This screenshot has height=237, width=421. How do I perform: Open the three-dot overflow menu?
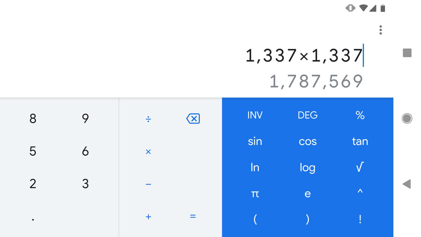pos(380,30)
